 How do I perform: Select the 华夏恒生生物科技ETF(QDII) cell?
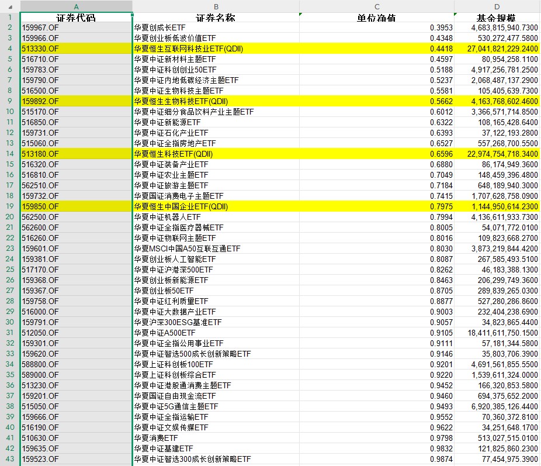click(216, 101)
